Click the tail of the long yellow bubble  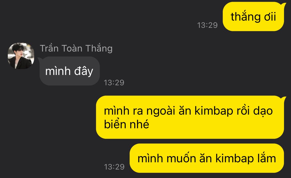pyautogui.click(x=283, y=98)
